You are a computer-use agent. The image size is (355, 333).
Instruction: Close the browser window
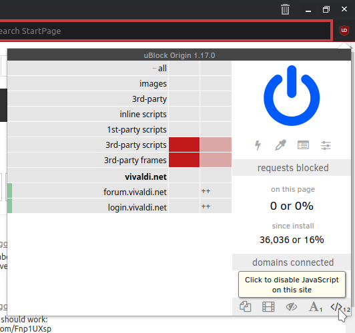click(344, 9)
